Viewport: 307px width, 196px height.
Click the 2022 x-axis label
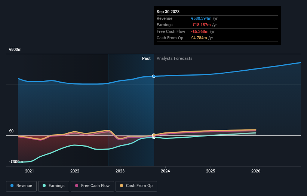(75, 171)
